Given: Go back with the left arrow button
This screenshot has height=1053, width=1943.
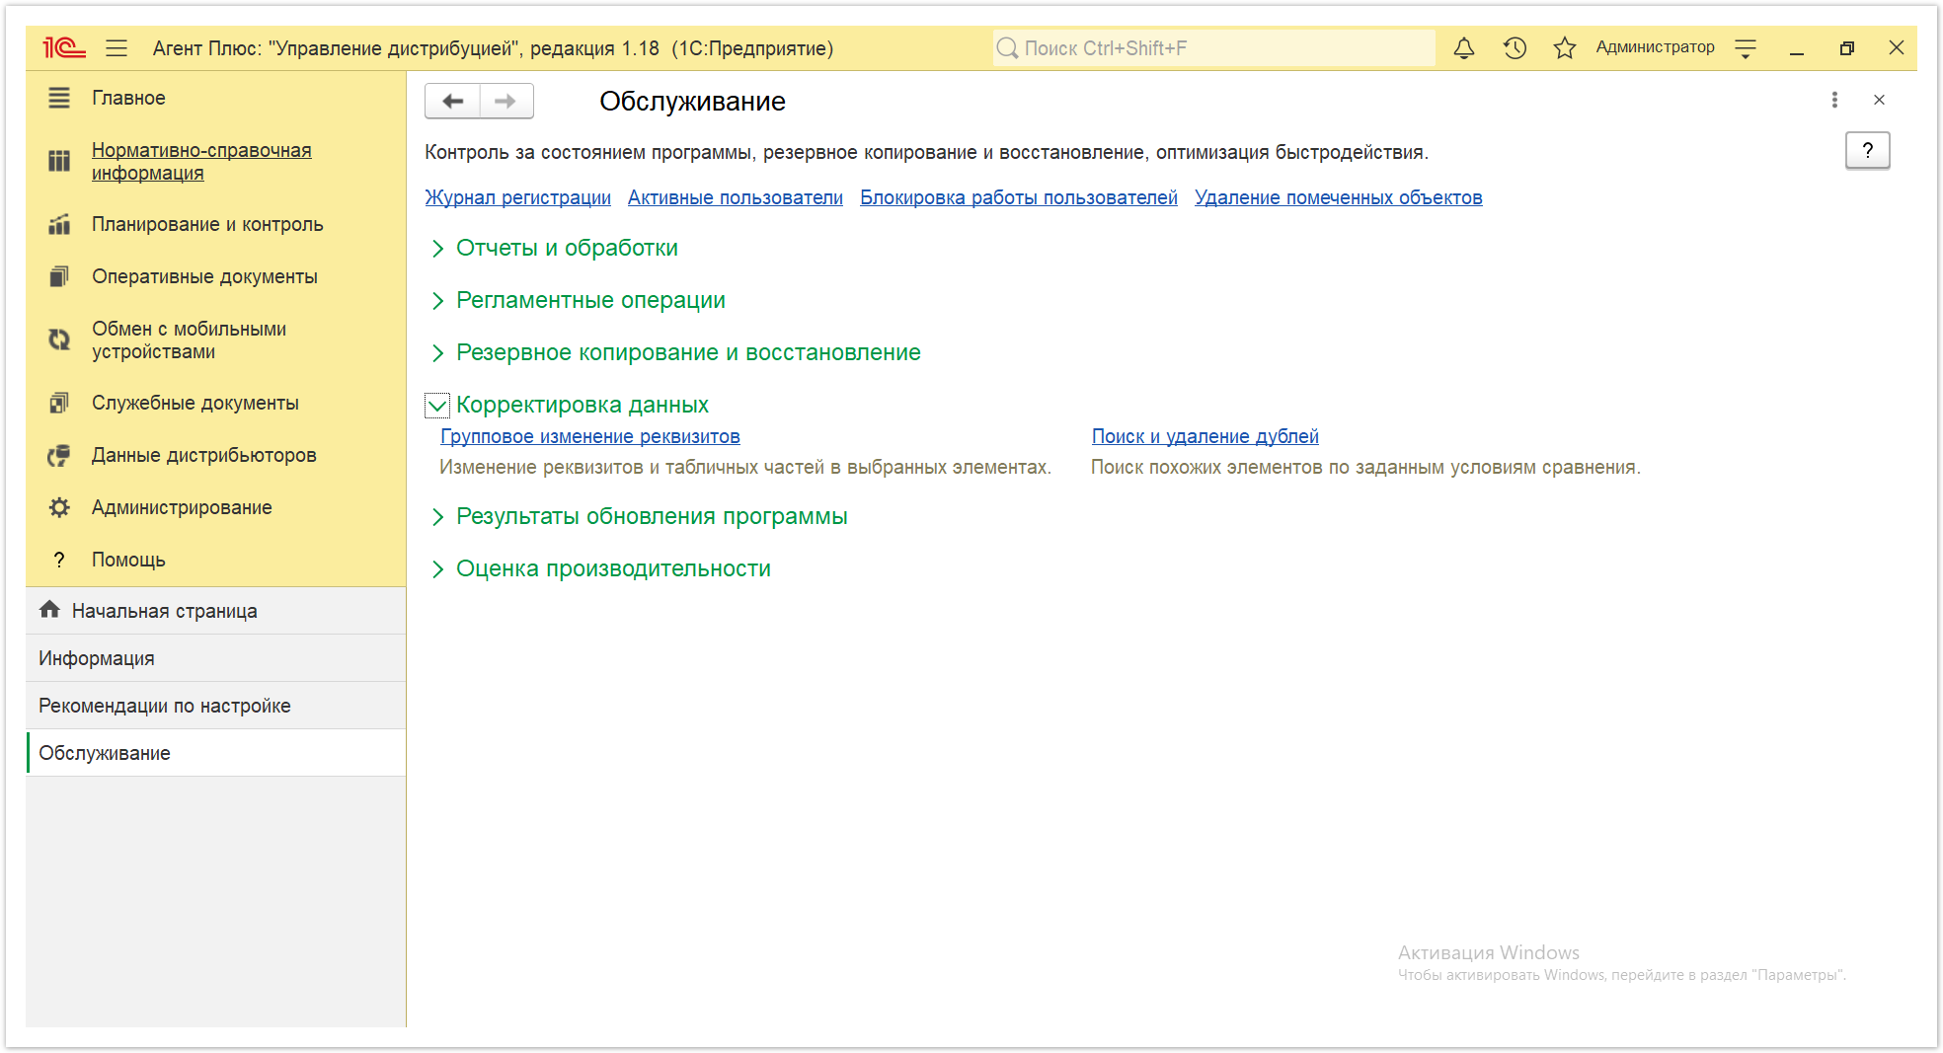Looking at the screenshot, I should click(x=453, y=101).
